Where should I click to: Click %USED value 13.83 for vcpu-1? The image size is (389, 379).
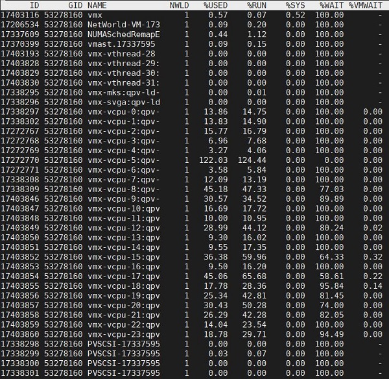click(x=215, y=121)
